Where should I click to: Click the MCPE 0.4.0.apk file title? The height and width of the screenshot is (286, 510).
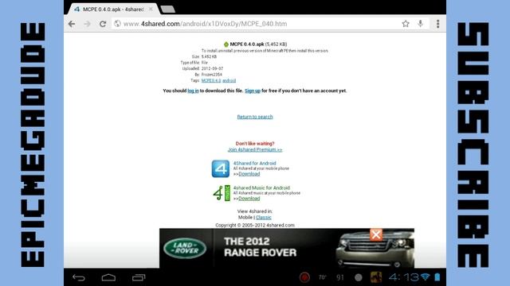click(247, 44)
